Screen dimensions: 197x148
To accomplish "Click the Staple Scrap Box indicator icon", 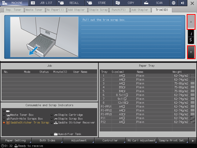I will click(x=56, y=119).
